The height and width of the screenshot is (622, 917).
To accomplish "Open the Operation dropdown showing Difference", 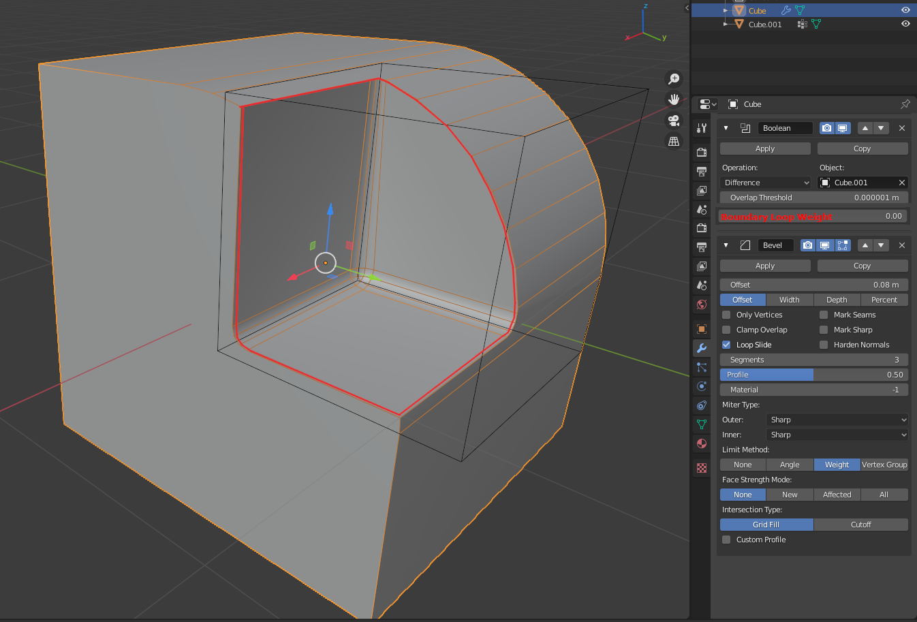I will pos(766,183).
